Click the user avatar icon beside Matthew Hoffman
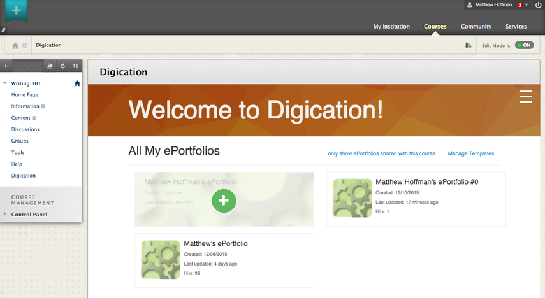 (470, 4)
